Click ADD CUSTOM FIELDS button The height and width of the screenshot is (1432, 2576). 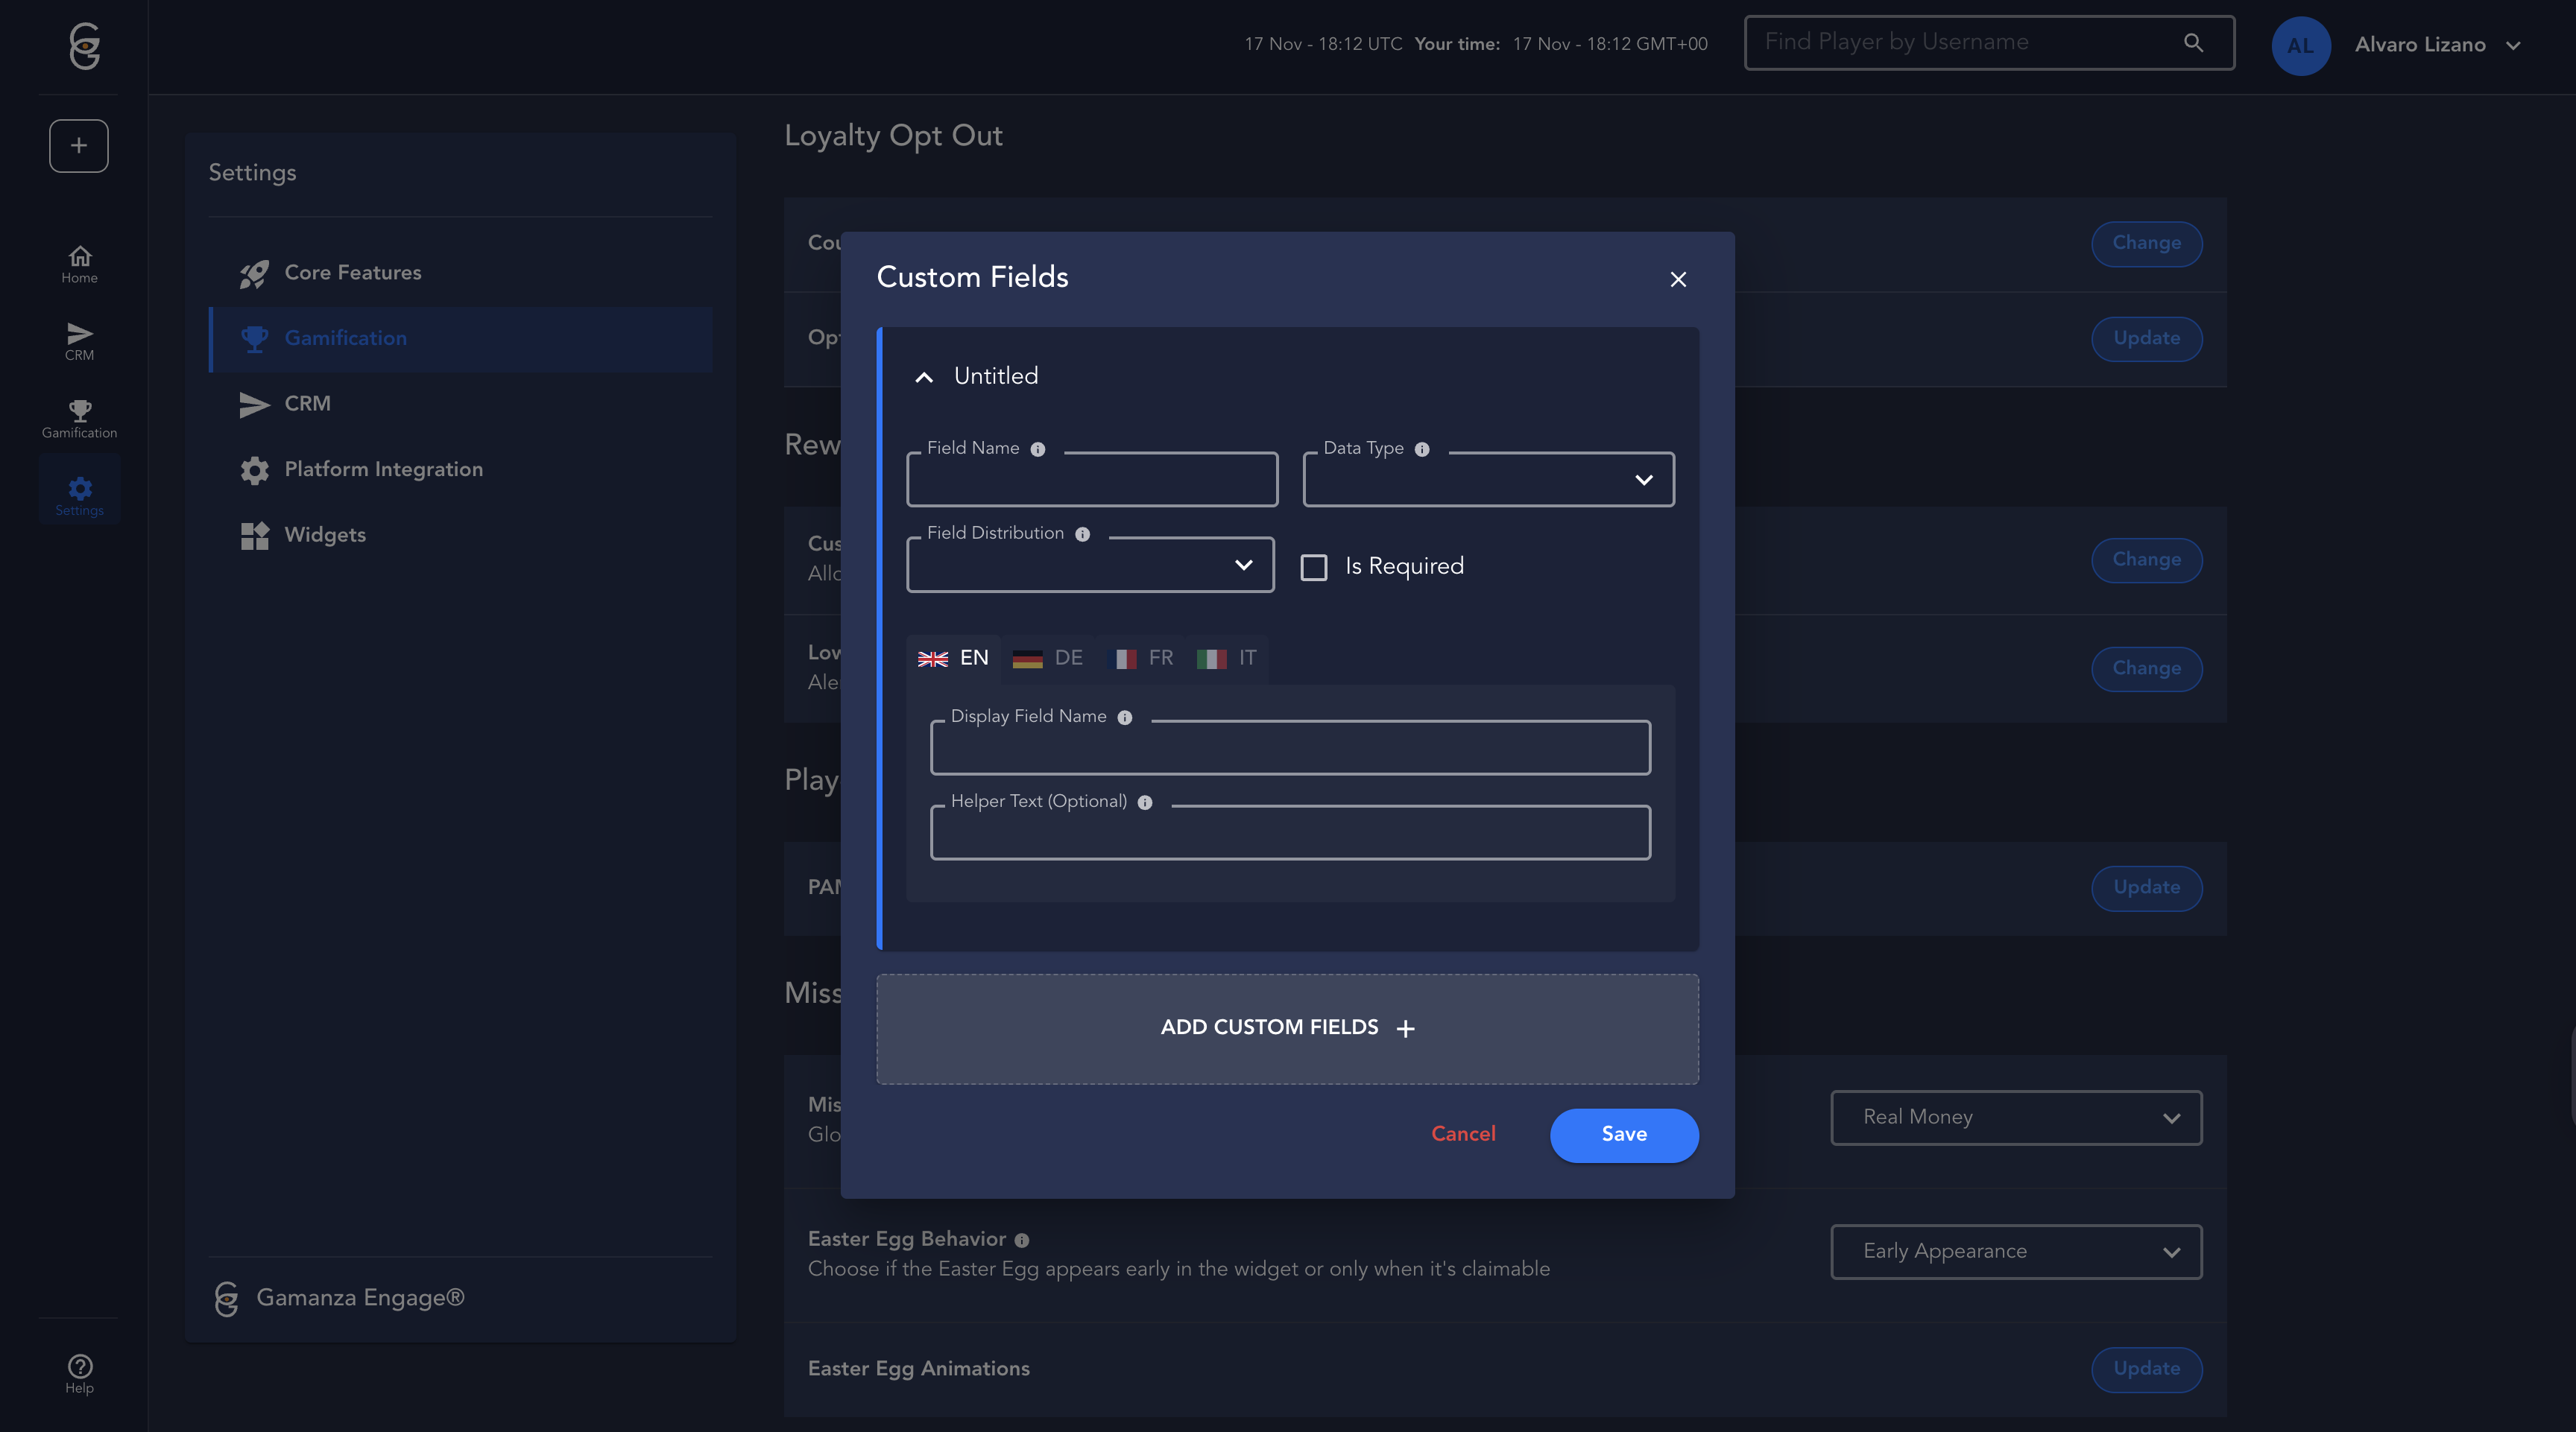point(1287,1028)
